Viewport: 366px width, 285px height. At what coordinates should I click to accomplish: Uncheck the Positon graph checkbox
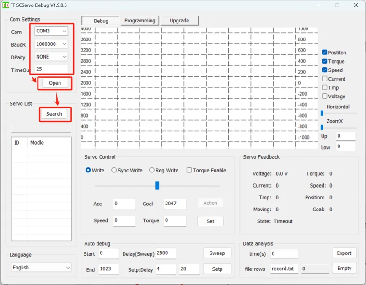(x=324, y=52)
